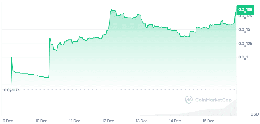
Task: Select the 13 Dec date label
Action: pyautogui.click(x=141, y=121)
